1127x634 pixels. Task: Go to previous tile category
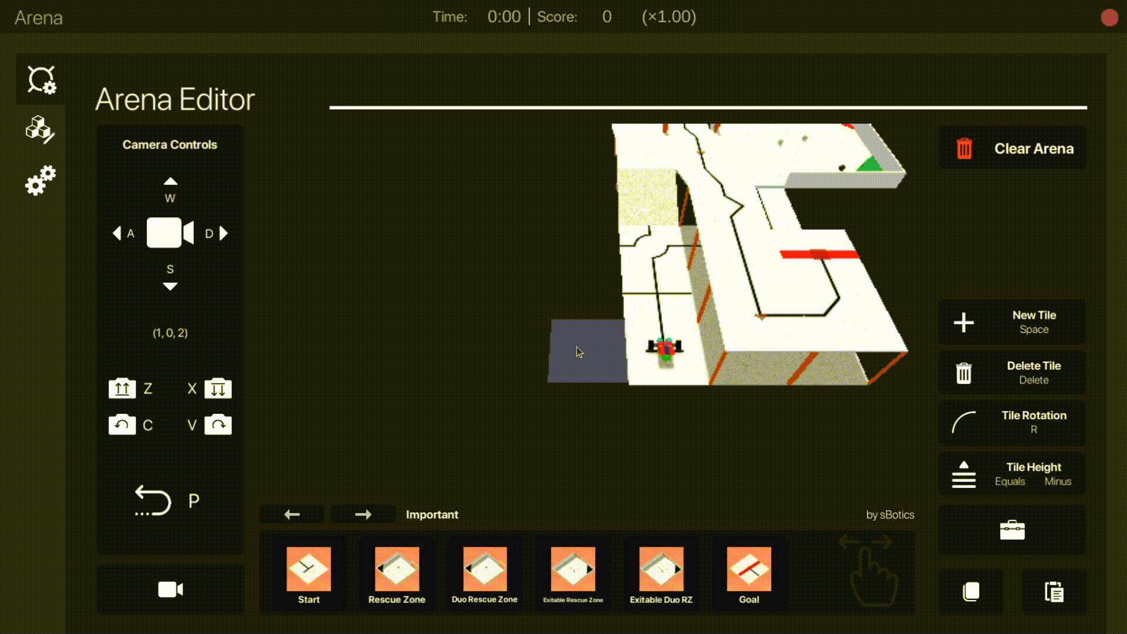click(x=292, y=515)
